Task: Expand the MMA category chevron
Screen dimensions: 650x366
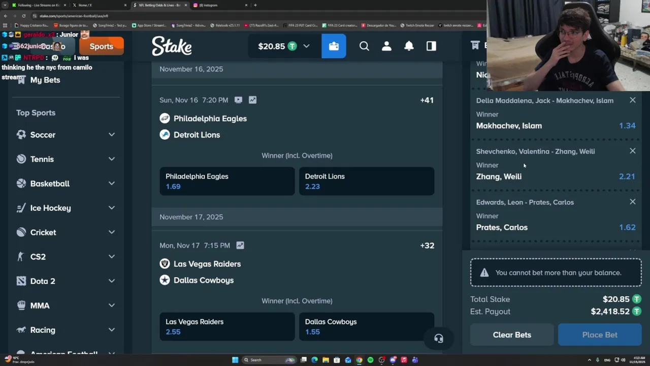Action: (111, 306)
